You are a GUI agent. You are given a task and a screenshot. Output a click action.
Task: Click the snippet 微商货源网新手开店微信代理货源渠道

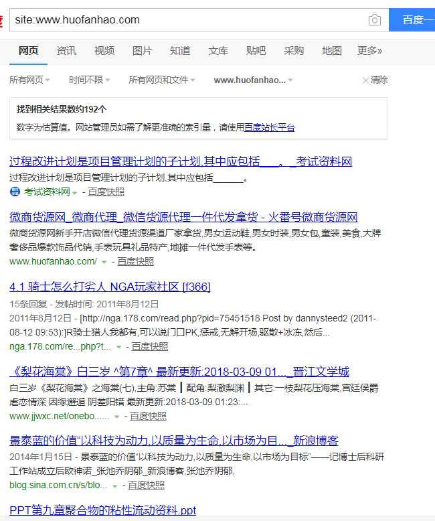click(195, 240)
